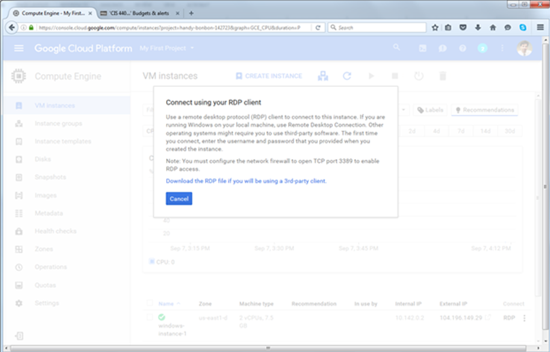Click the stop instance square icon

click(x=395, y=76)
